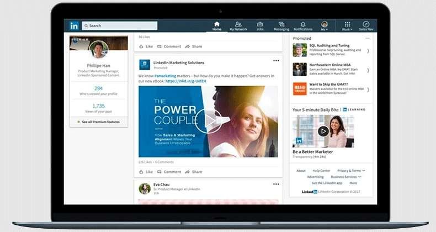View 294 who's viewed your profile
The width and height of the screenshot is (436, 232).
pyautogui.click(x=98, y=91)
